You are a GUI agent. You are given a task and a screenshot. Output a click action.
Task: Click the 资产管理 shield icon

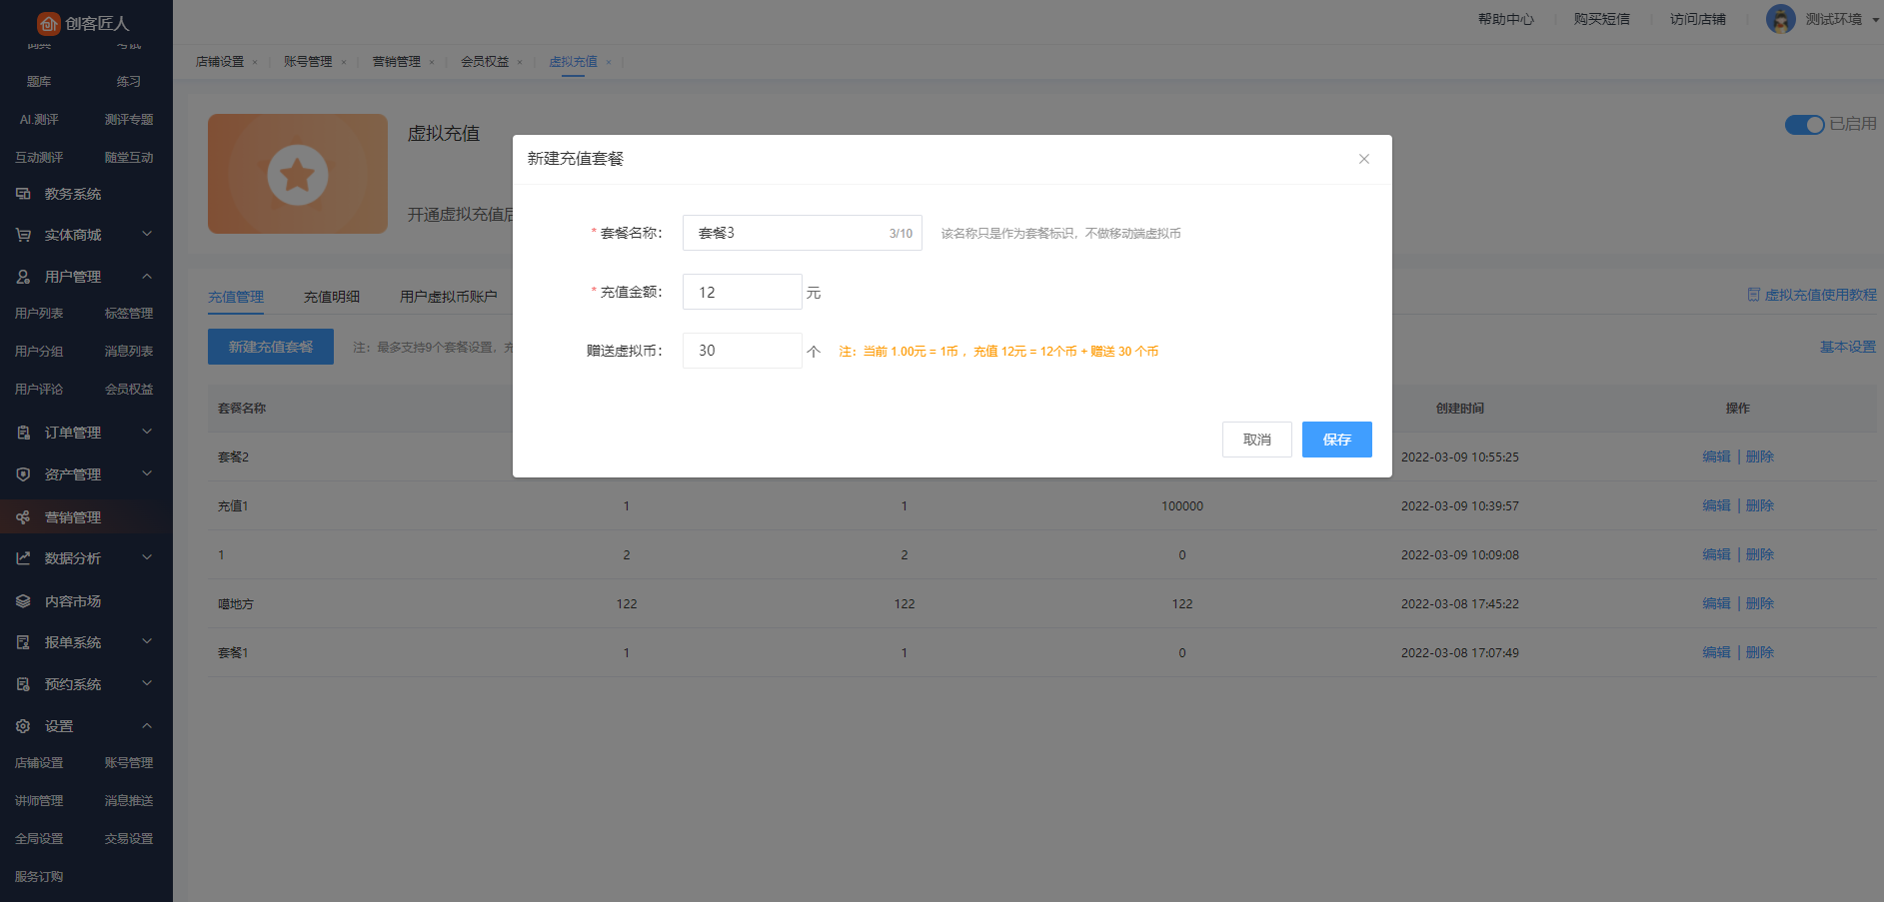[23, 474]
